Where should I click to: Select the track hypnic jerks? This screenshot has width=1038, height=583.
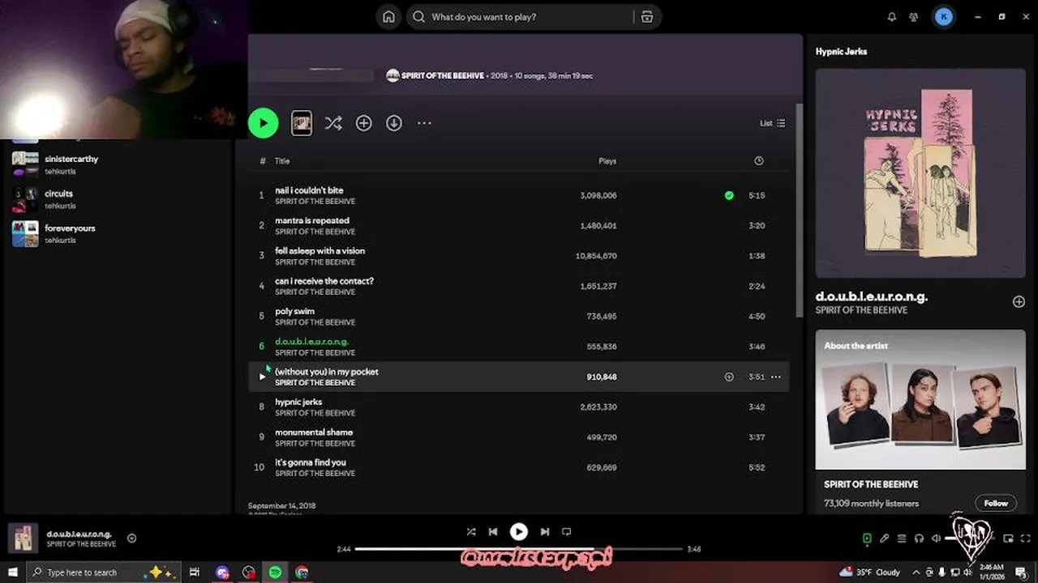coord(298,402)
